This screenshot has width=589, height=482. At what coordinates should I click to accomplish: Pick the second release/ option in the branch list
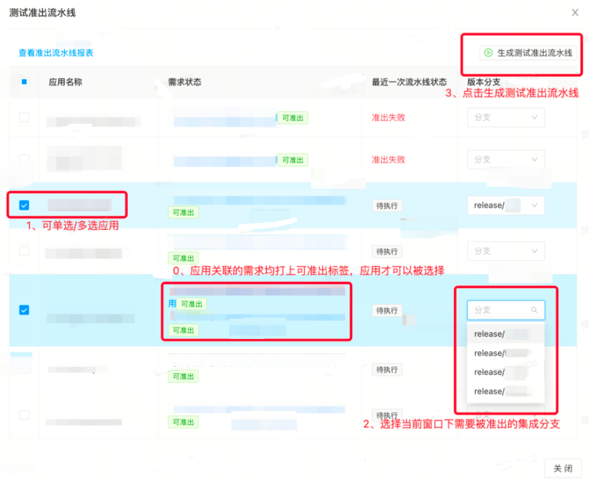point(506,353)
